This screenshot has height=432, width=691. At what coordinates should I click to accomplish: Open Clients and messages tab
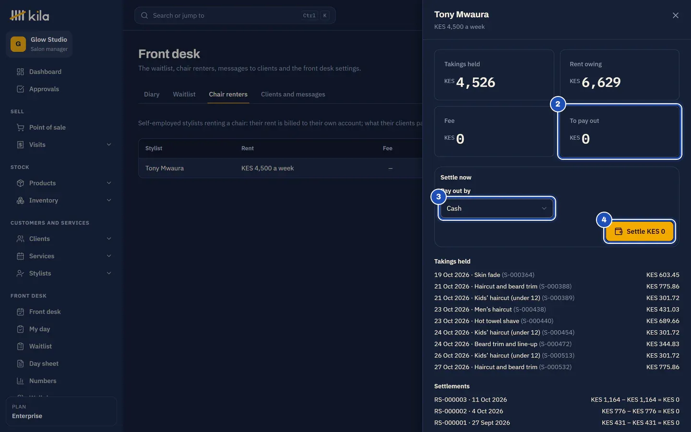point(293,95)
